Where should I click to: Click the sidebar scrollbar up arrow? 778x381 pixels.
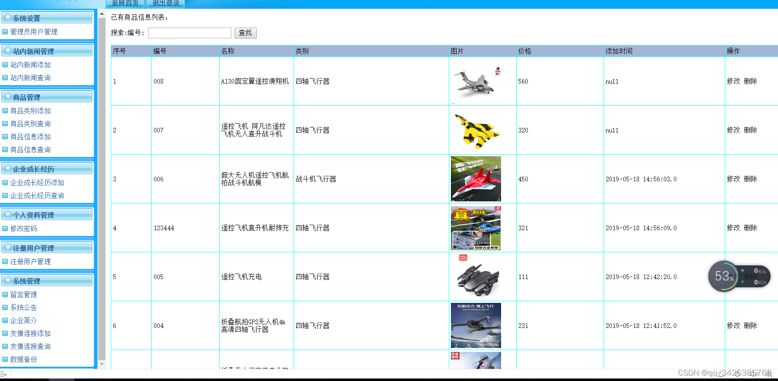pos(102,14)
